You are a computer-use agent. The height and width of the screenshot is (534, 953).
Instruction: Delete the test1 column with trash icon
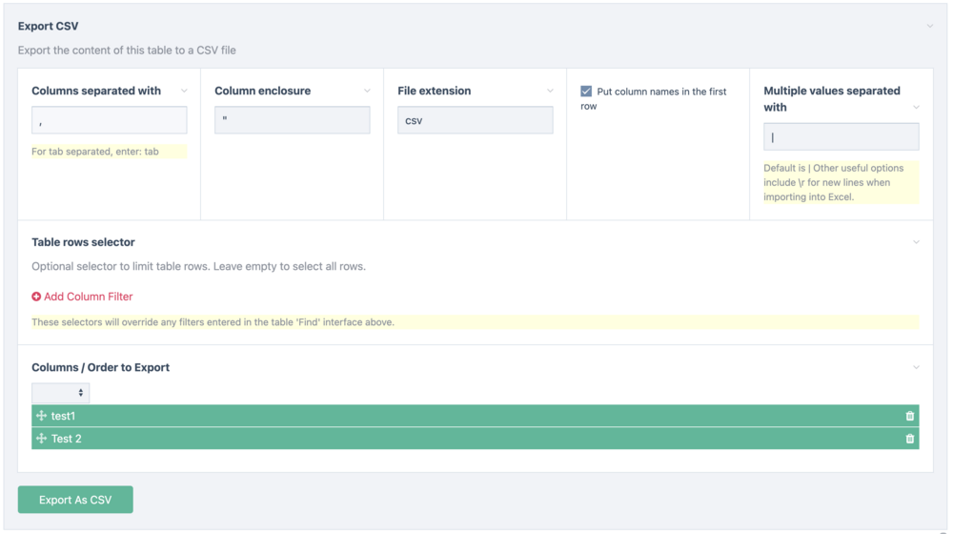point(909,416)
